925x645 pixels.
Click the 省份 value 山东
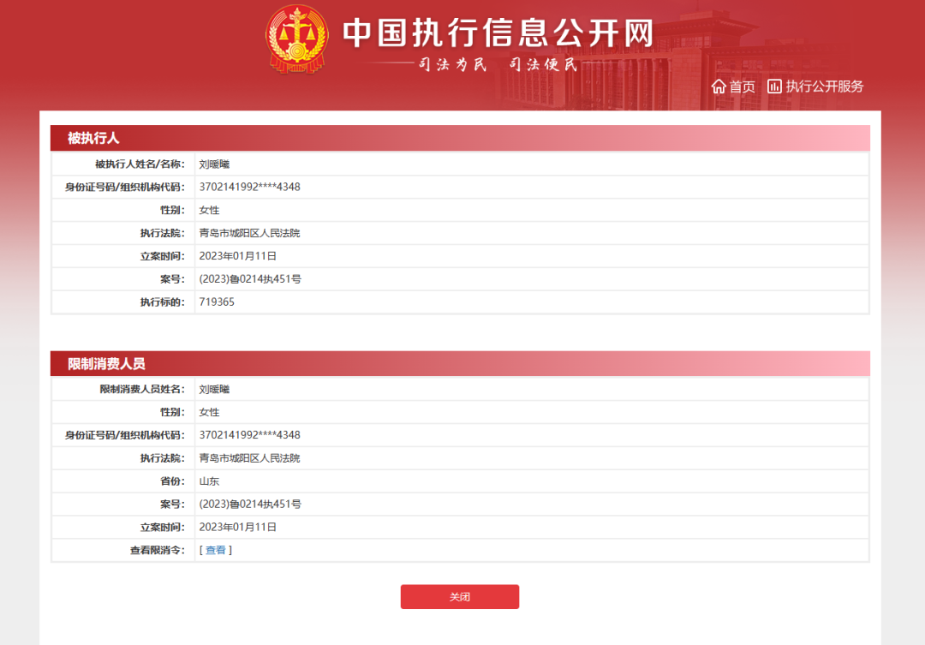click(209, 481)
